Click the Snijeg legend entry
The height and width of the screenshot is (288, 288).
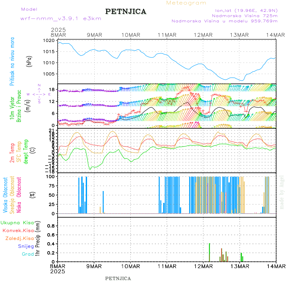(26, 246)
